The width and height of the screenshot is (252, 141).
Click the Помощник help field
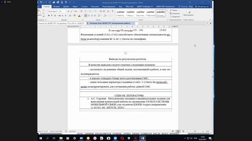(183, 7)
